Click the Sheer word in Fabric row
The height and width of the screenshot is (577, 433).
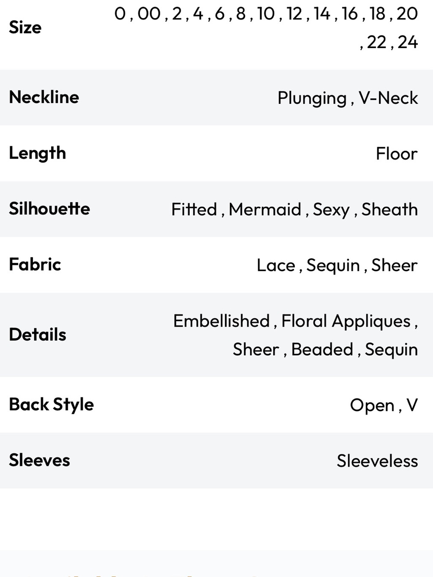pos(394,265)
